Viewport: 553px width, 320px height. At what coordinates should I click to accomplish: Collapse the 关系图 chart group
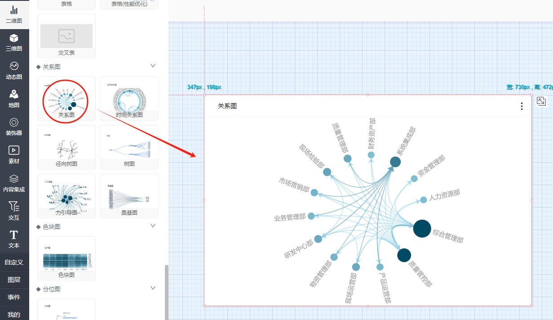click(x=153, y=66)
